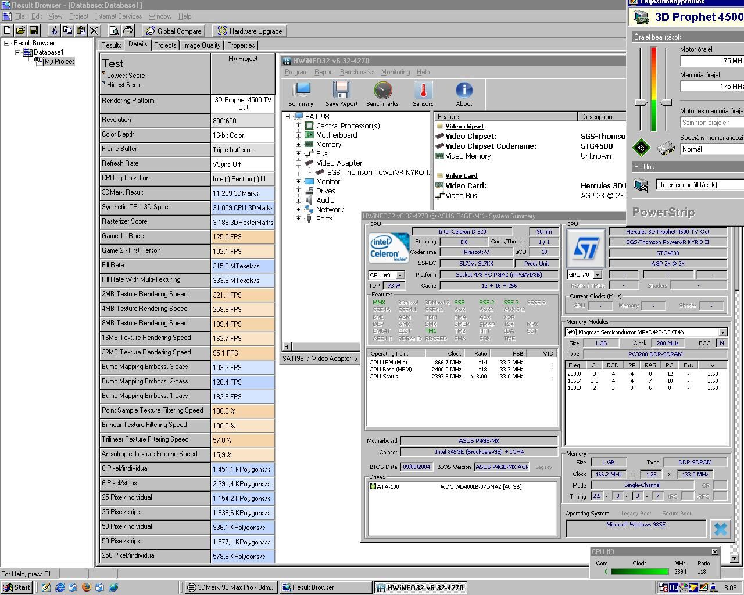Click the Firefox quick launch icon in taskbar
This screenshot has height=595, width=744.
86,587
